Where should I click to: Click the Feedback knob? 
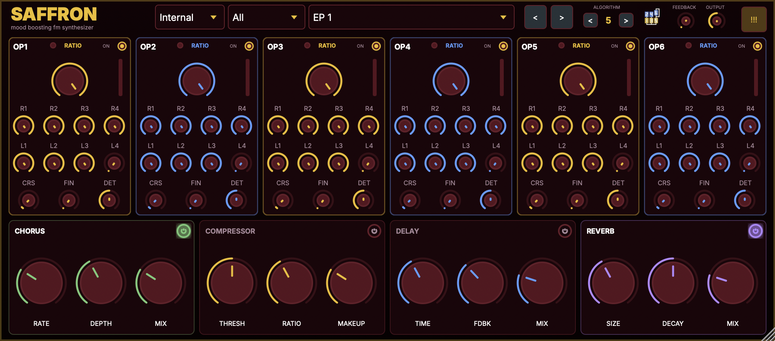pyautogui.click(x=685, y=21)
